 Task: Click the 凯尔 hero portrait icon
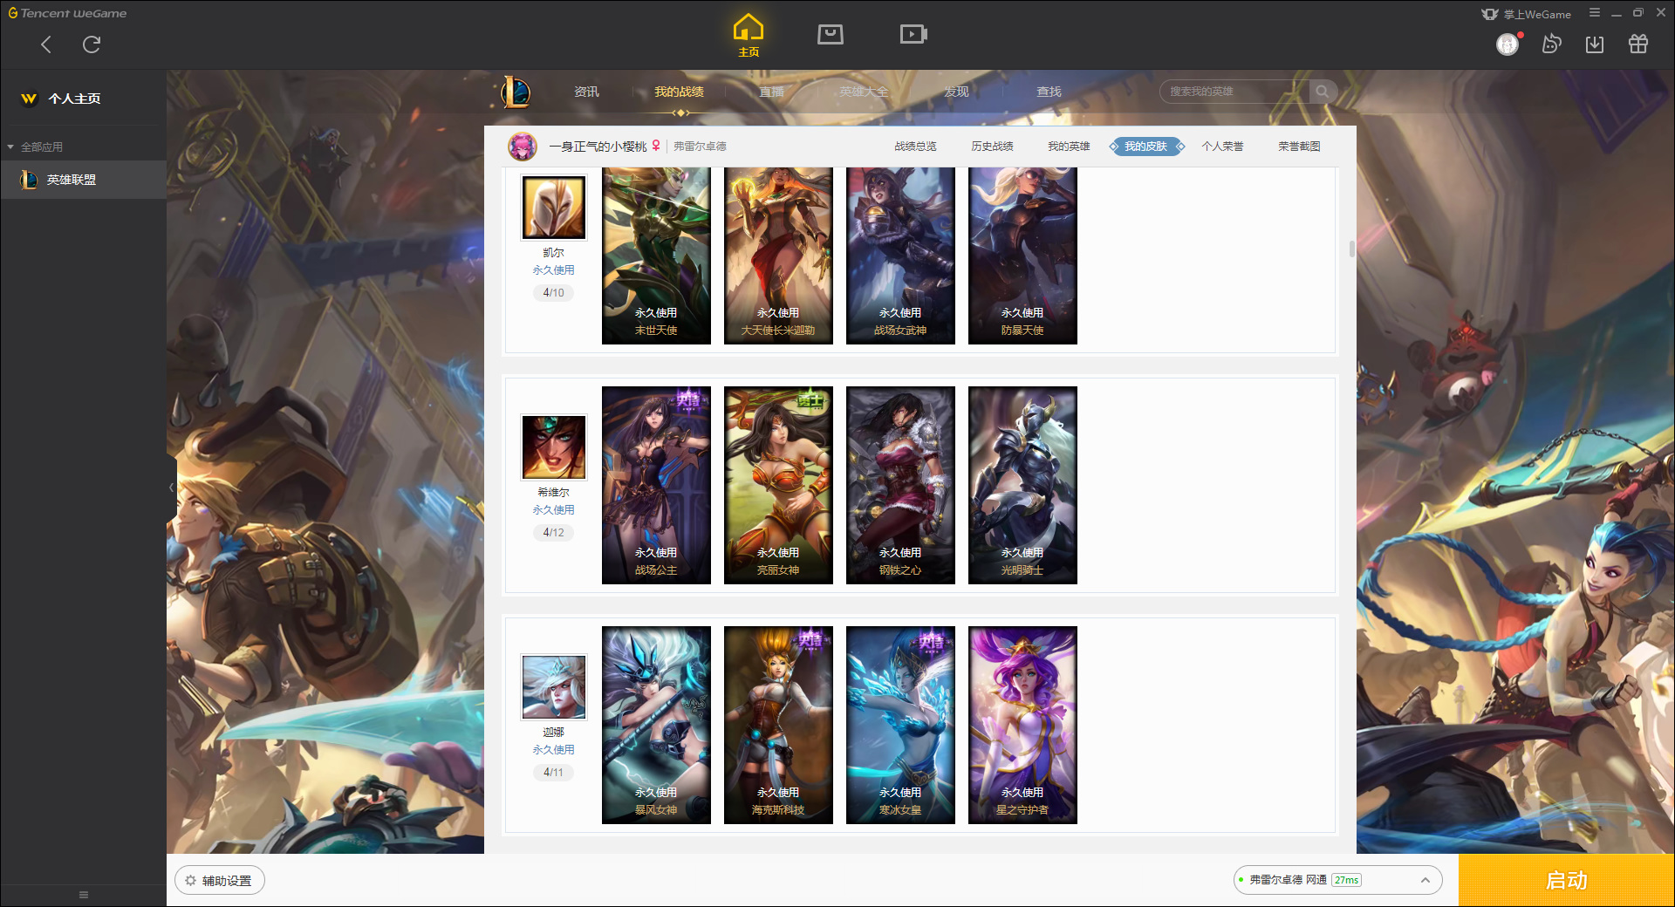tap(554, 208)
